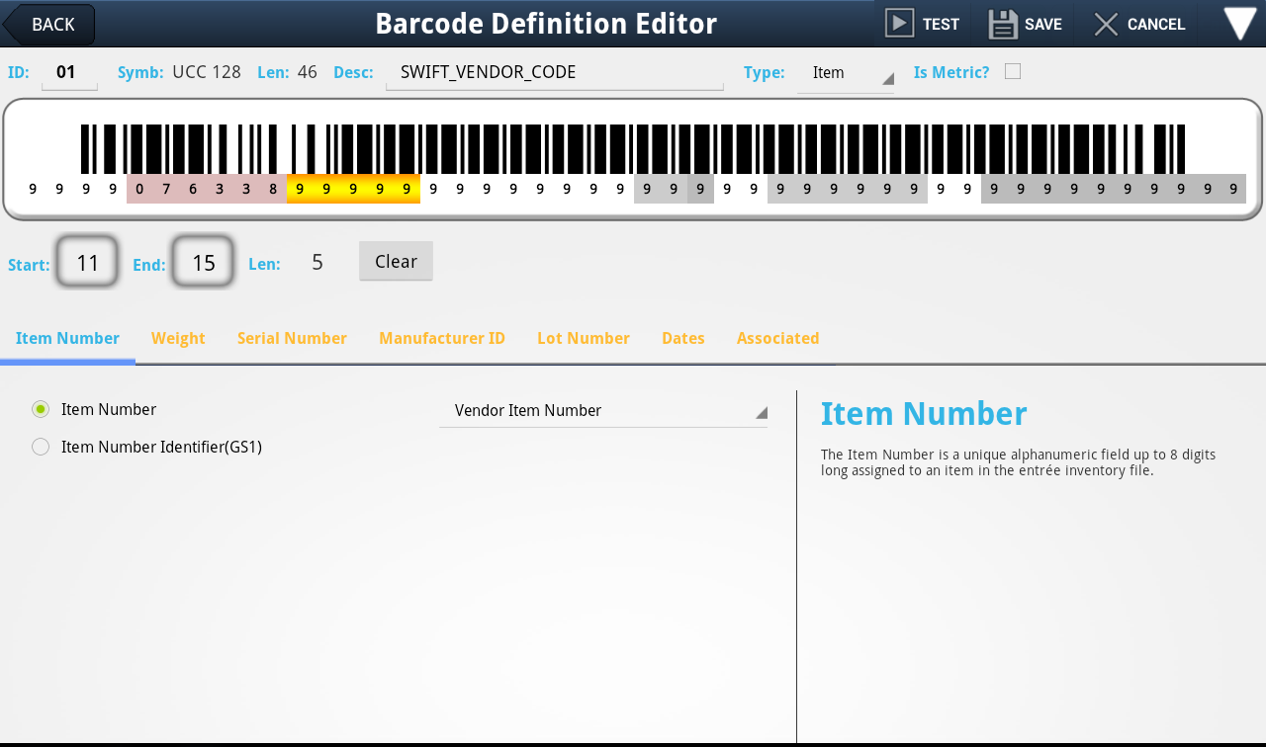Image resolution: width=1266 pixels, height=747 pixels.
Task: Go back with the BACK button
Action: click(x=49, y=25)
